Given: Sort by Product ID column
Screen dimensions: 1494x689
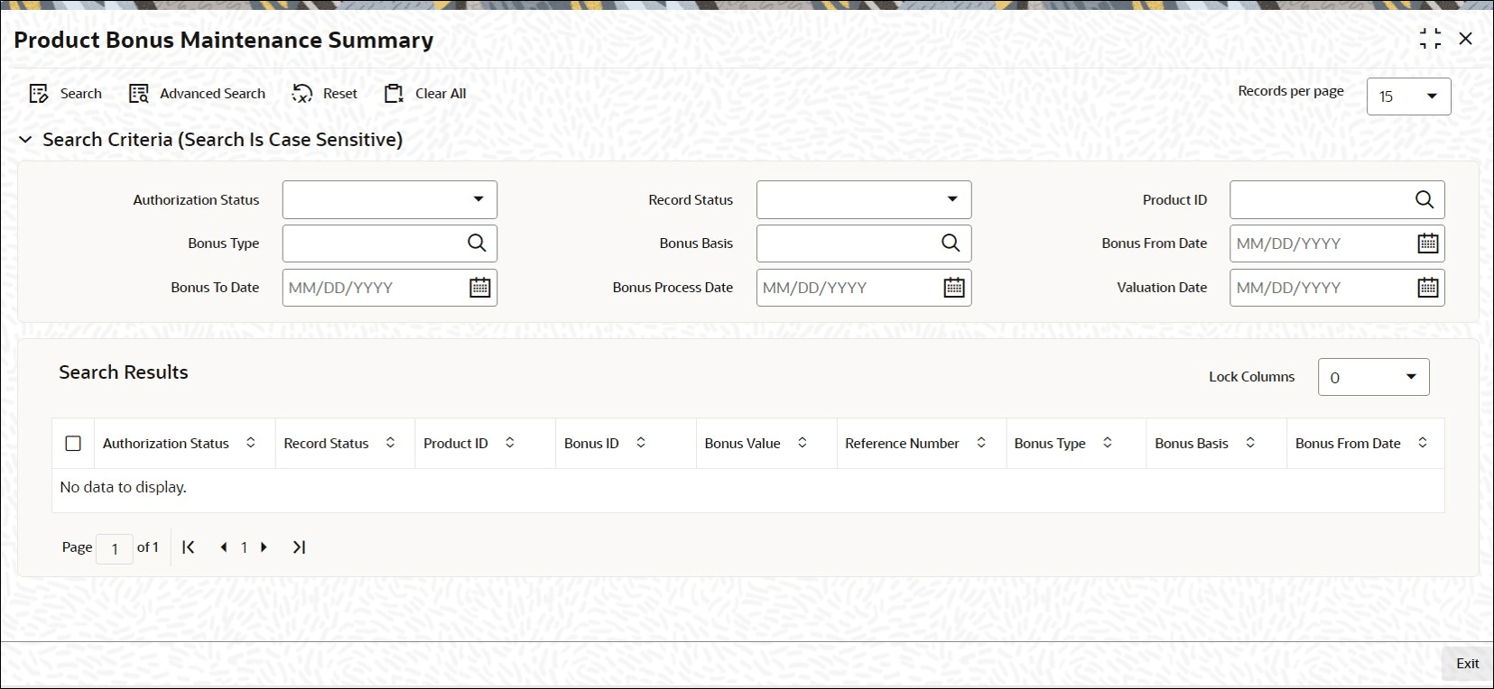Looking at the screenshot, I should (x=510, y=443).
